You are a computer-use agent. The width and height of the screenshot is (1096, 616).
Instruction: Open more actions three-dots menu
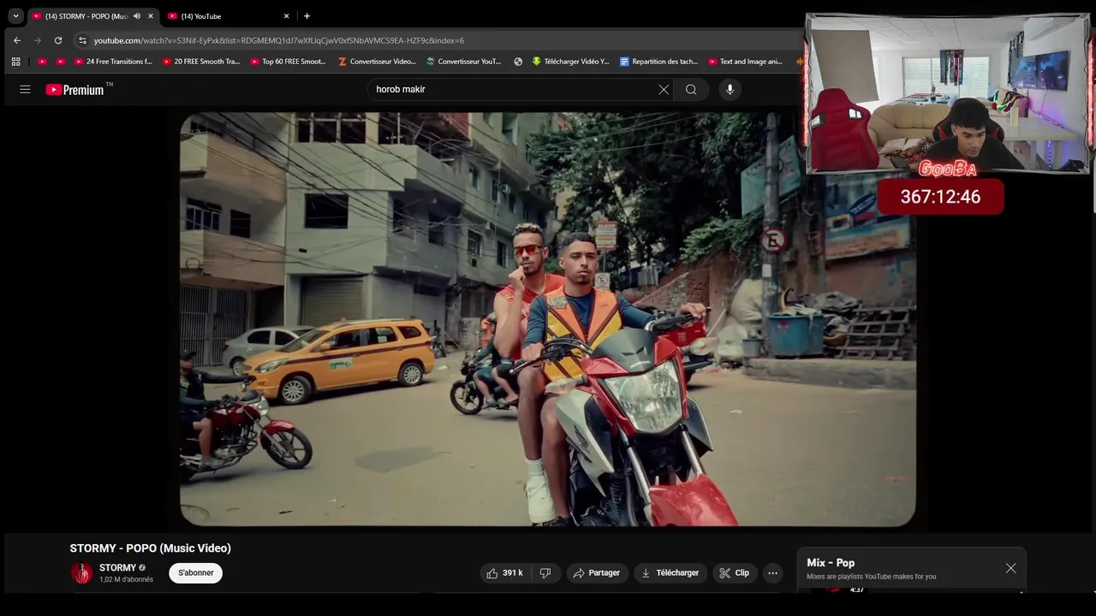pyautogui.click(x=773, y=573)
